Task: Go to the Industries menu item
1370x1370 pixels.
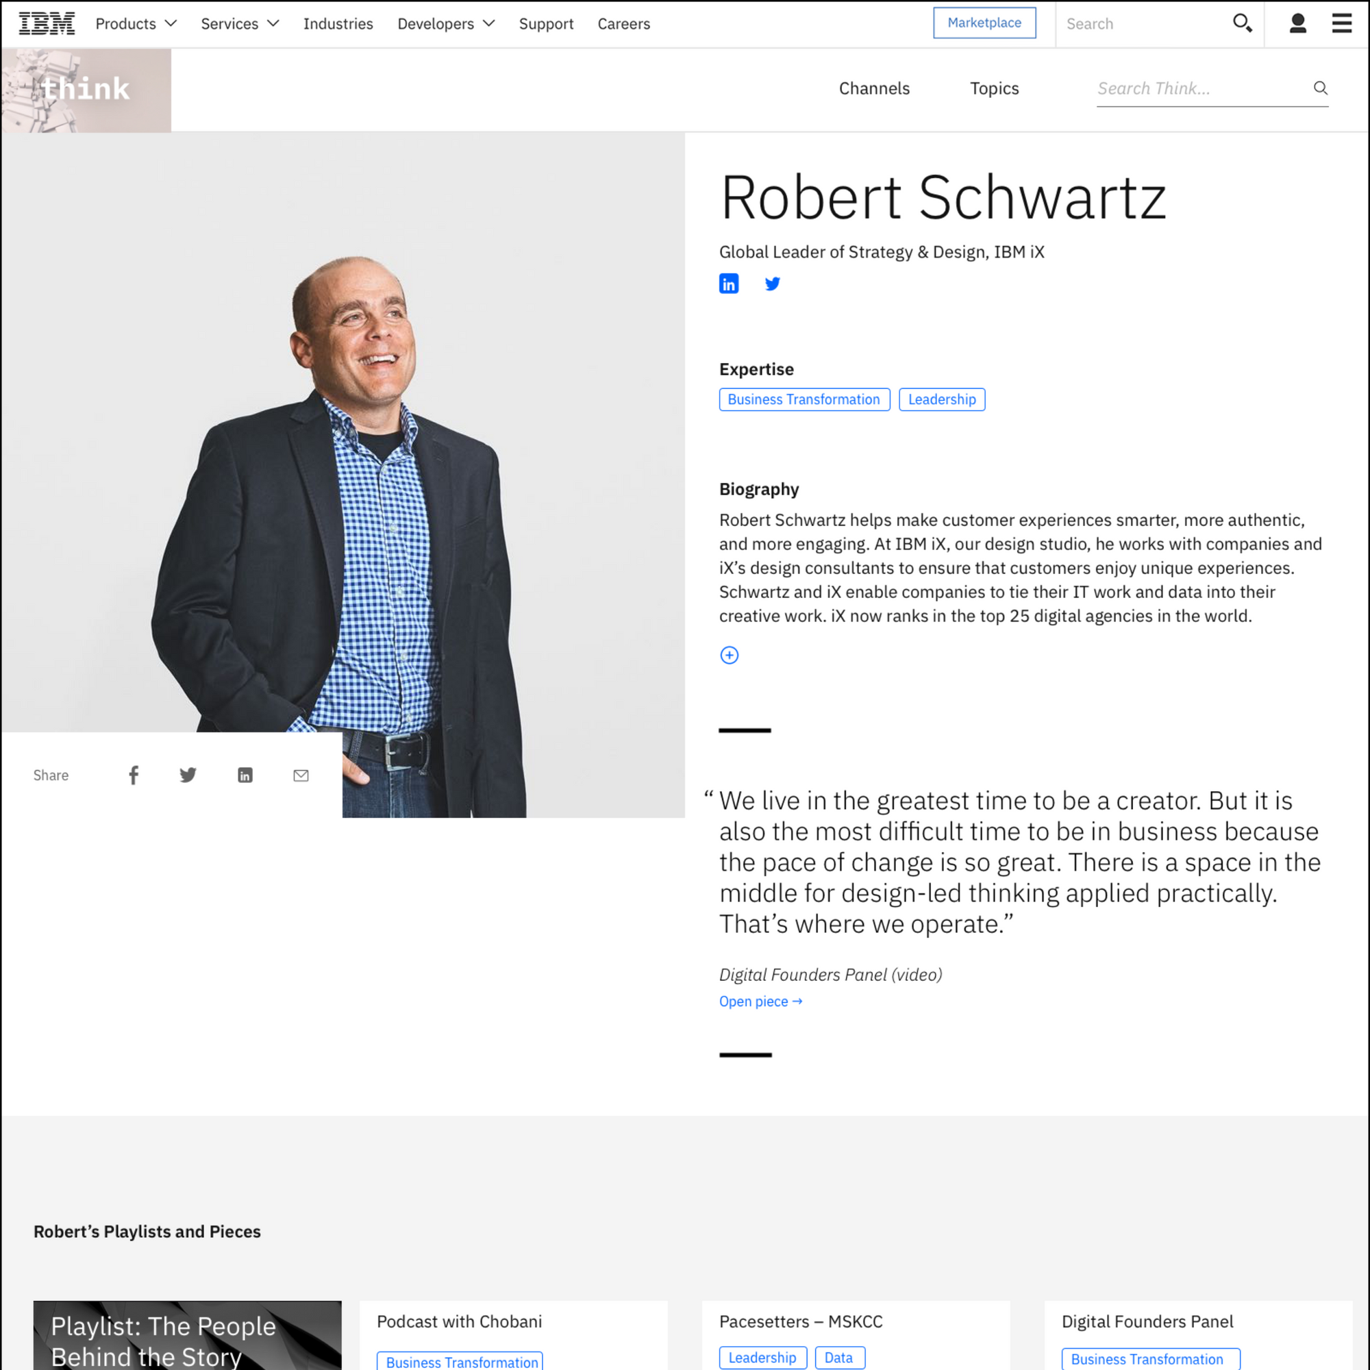Action: (x=338, y=23)
